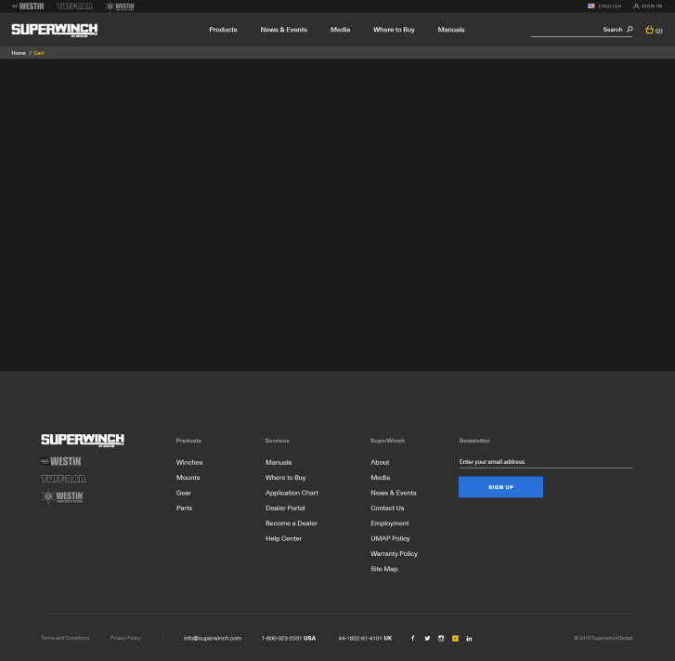Open the shopping cart basket icon
This screenshot has height=661, width=675.
[x=649, y=30]
